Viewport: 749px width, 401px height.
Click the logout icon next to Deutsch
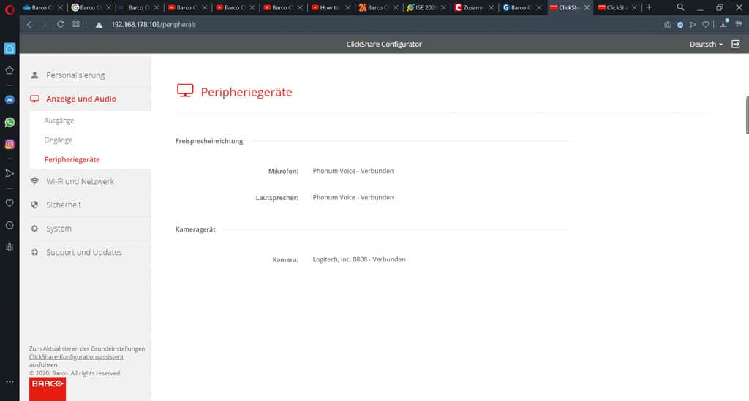coord(736,44)
